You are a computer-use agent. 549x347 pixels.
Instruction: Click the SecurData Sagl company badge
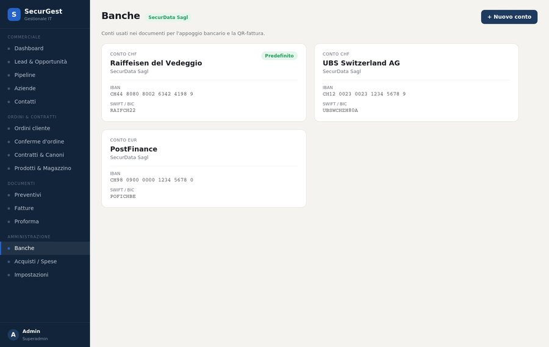[x=168, y=17]
